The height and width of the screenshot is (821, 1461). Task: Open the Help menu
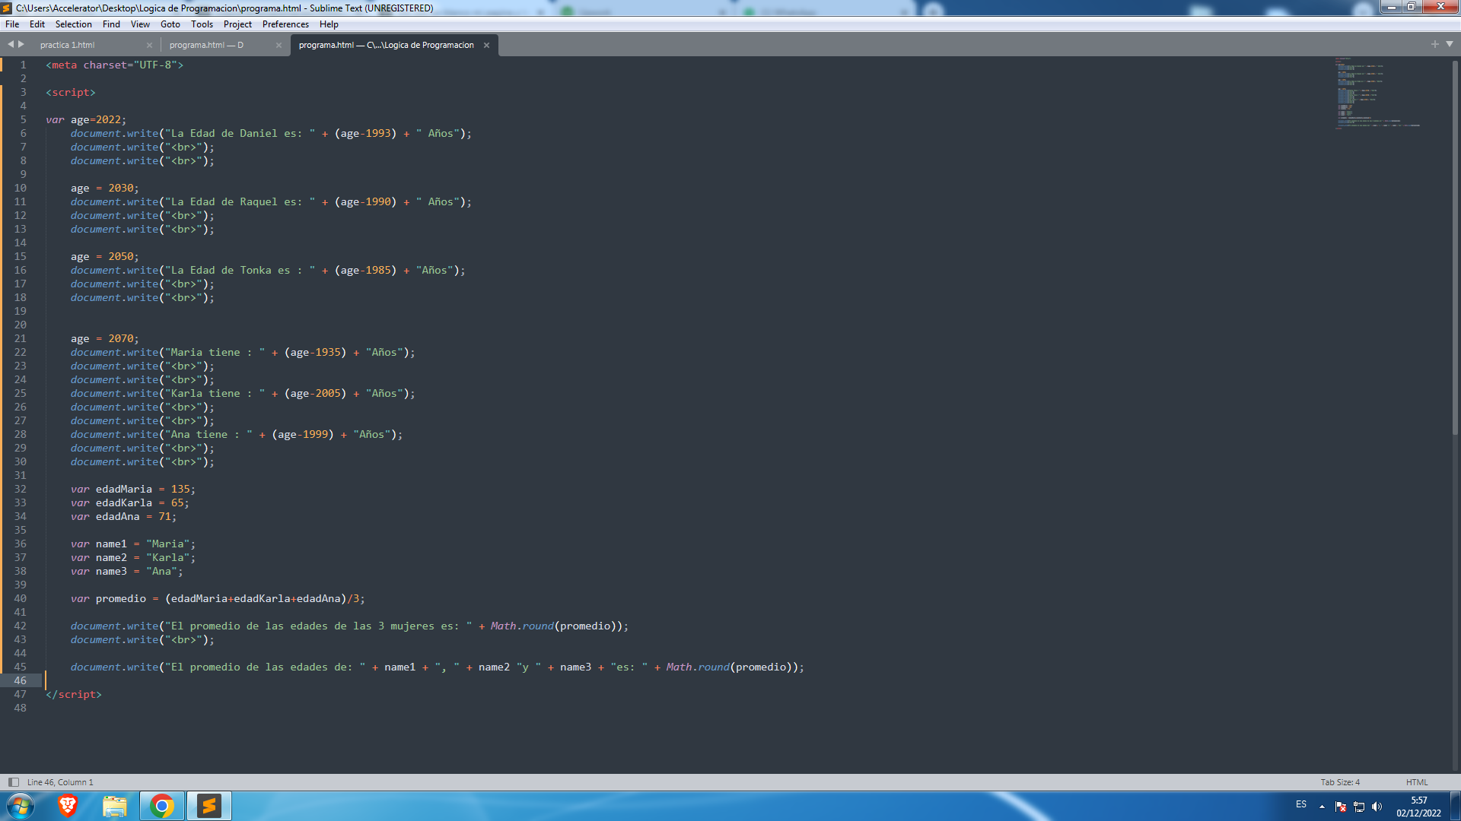pyautogui.click(x=329, y=24)
